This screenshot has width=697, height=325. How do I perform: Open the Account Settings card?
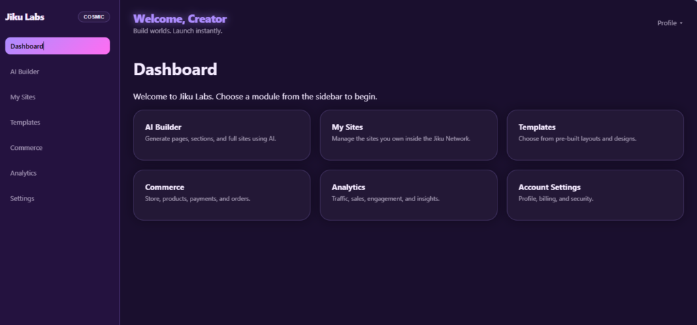[x=595, y=195]
